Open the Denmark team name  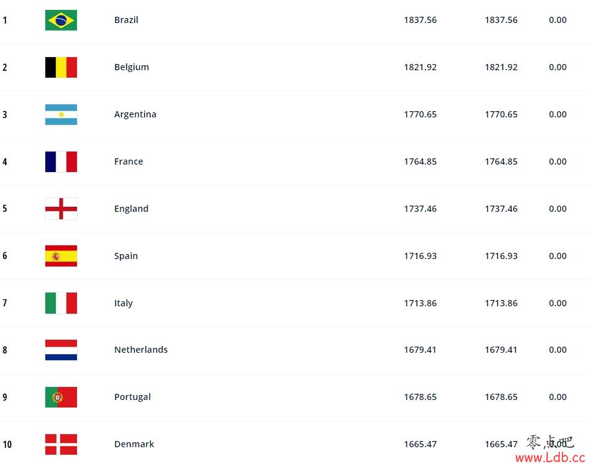click(x=134, y=444)
